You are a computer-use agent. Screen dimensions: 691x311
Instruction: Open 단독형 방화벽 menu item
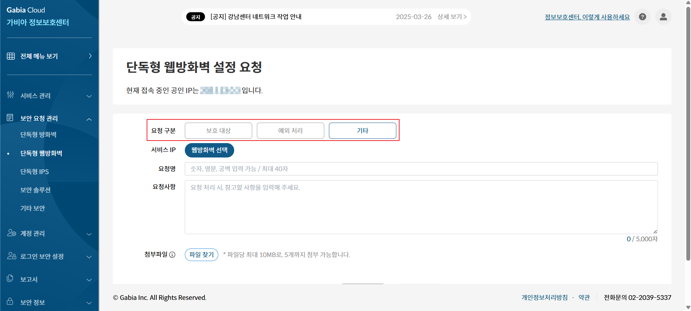(x=38, y=134)
